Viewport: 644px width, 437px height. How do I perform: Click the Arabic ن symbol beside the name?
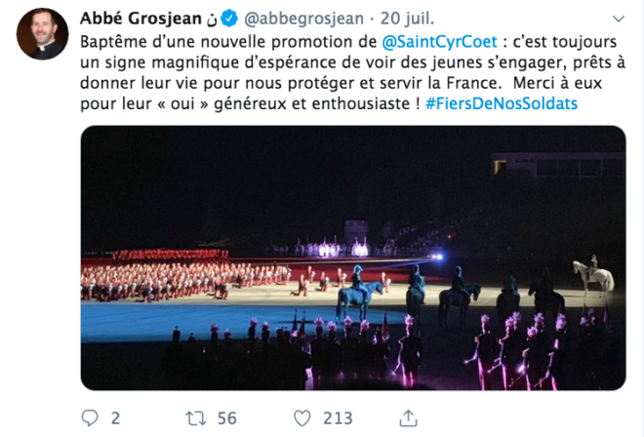coord(212,20)
